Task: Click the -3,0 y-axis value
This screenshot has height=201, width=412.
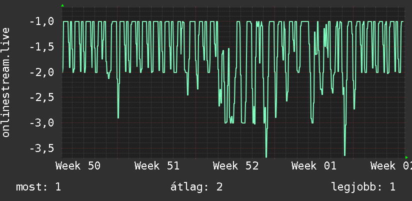Action: (x=42, y=122)
